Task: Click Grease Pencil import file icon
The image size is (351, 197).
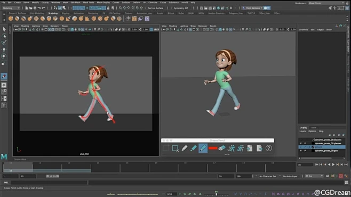Action: coord(250,148)
